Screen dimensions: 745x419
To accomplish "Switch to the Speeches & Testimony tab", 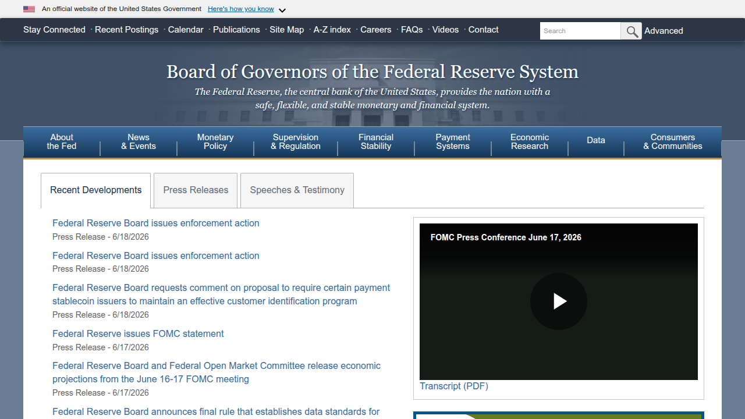I will 297,190.
